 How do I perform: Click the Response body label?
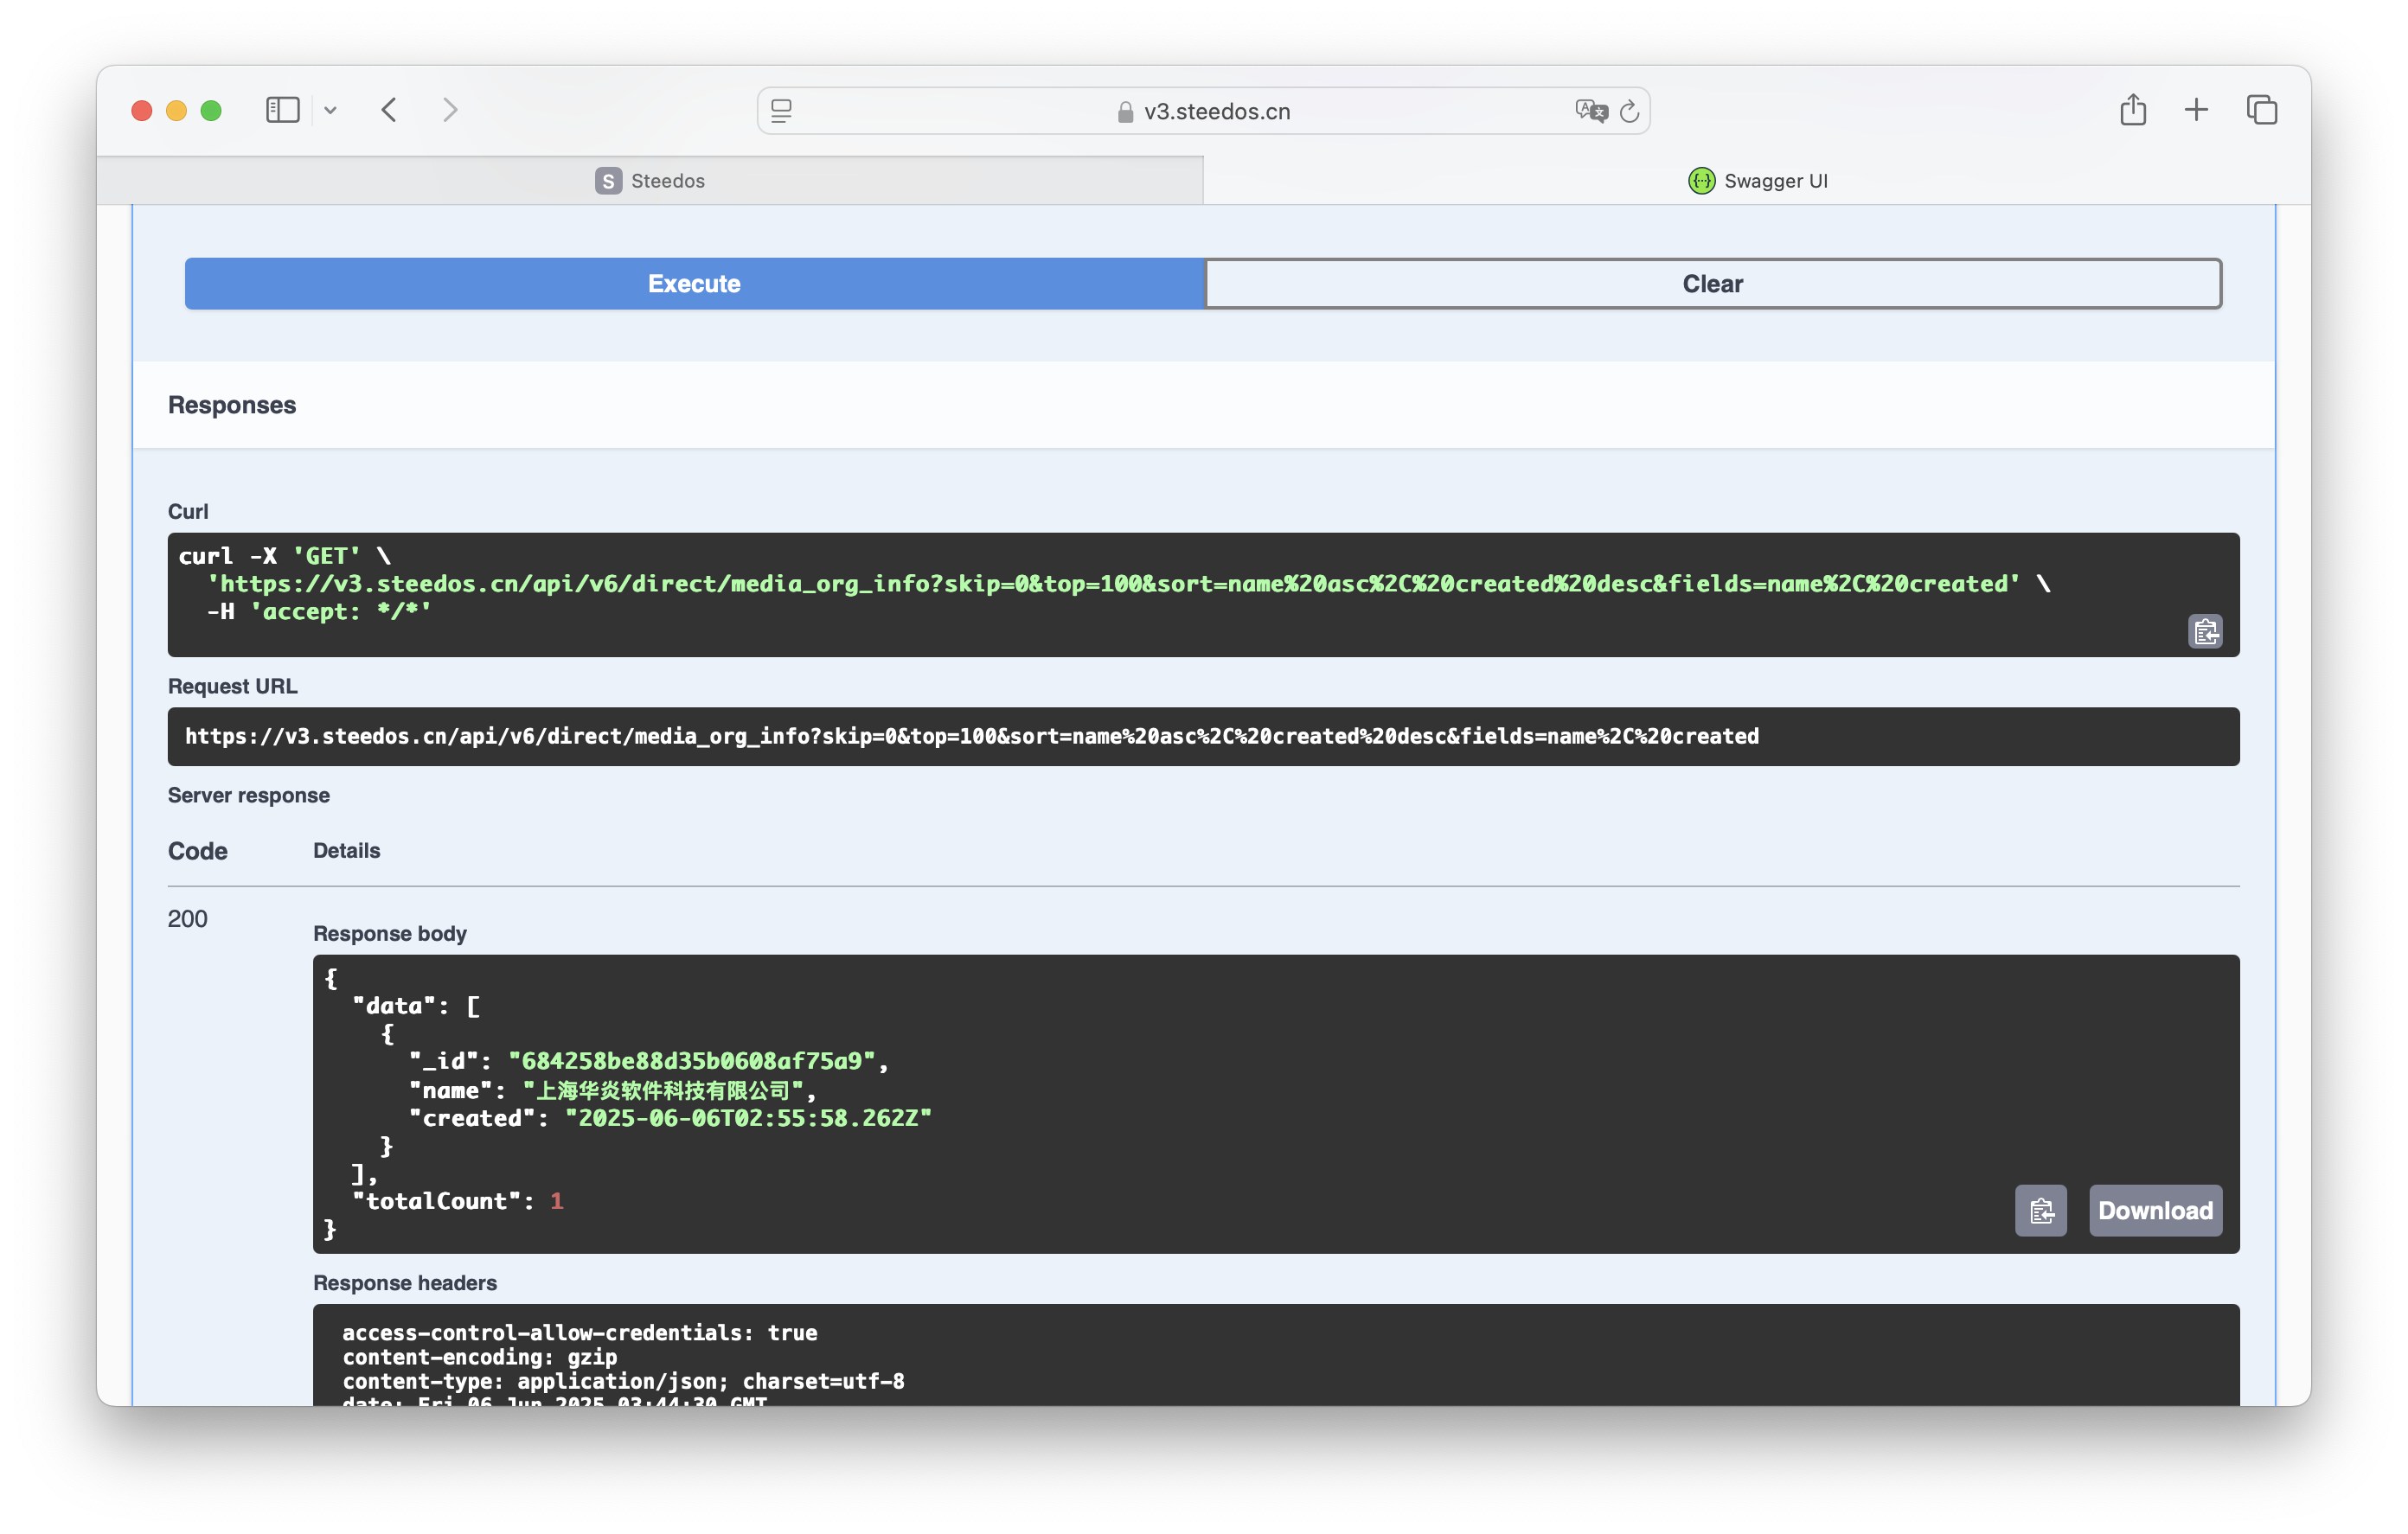click(x=390, y=933)
